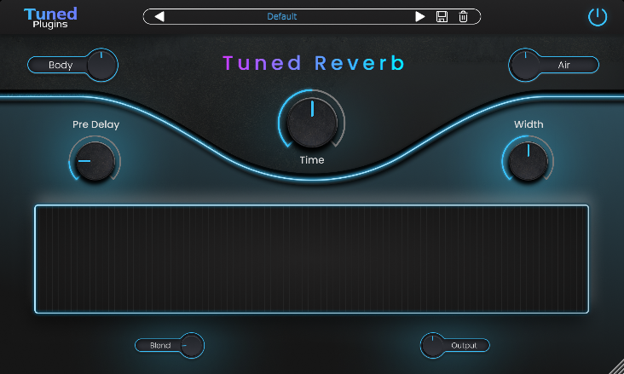Click the Air knob
The height and width of the screenshot is (374, 624).
click(x=525, y=65)
